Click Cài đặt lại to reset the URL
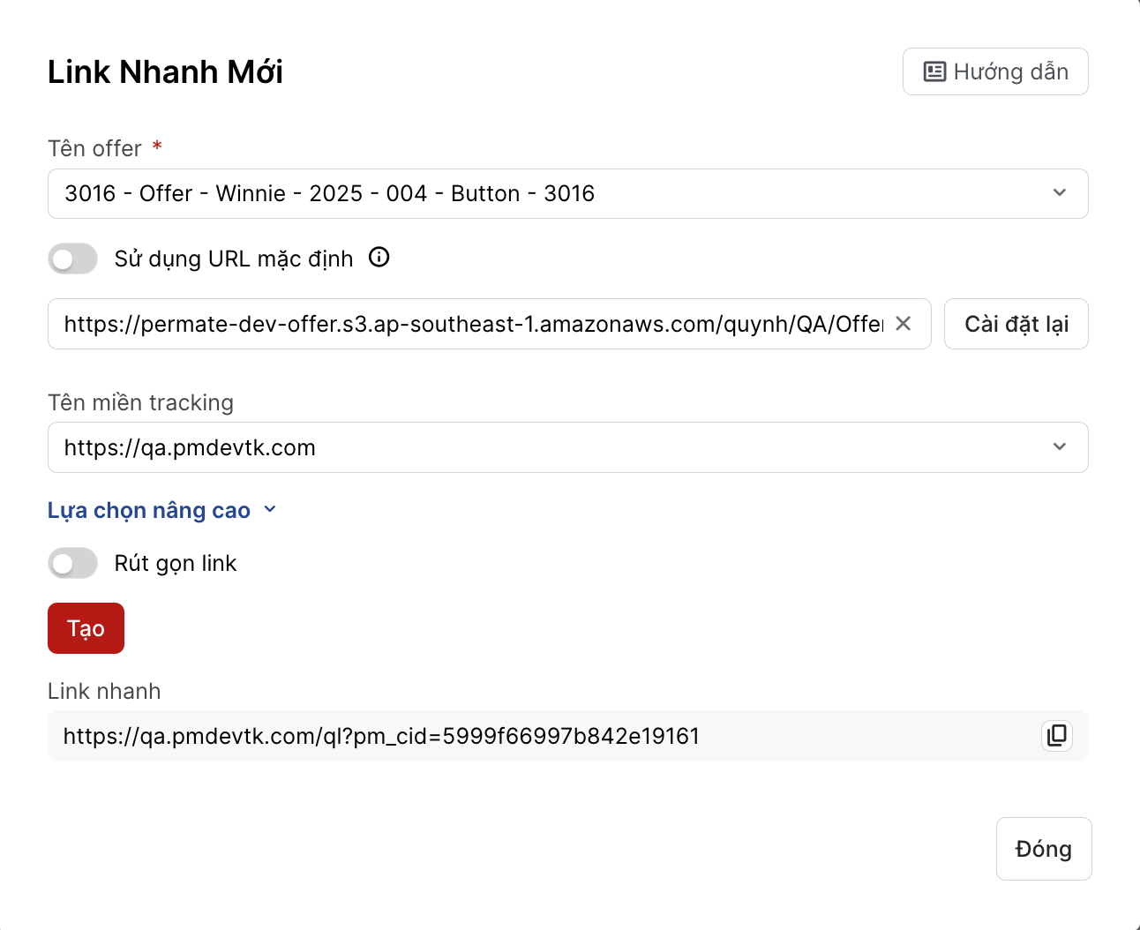Viewport: 1140px width, 930px height. [x=1016, y=324]
